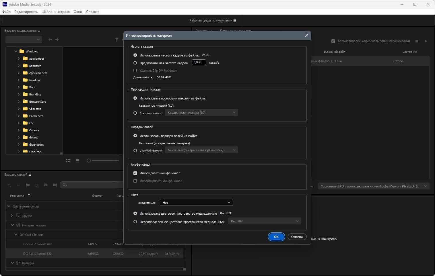This screenshot has width=435, height=276.
Task: Click OK in the interpret footage dialog
Action: point(276,237)
